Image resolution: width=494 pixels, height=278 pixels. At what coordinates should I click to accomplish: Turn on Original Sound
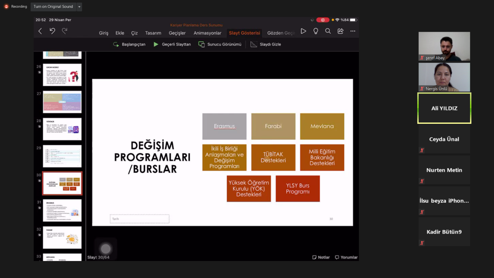pos(53,6)
